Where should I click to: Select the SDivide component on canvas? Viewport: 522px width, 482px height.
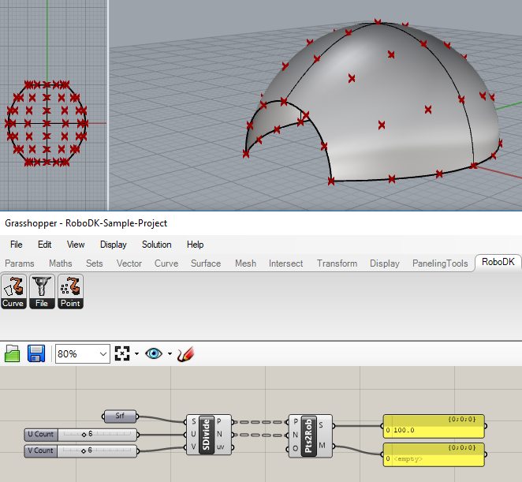pos(207,435)
